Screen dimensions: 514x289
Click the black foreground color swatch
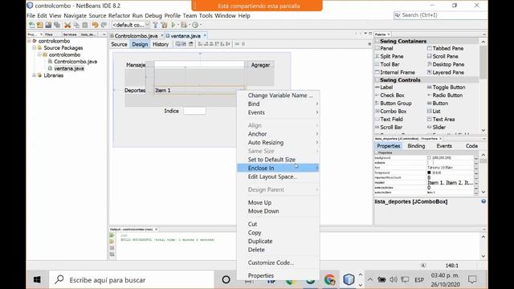coord(429,173)
